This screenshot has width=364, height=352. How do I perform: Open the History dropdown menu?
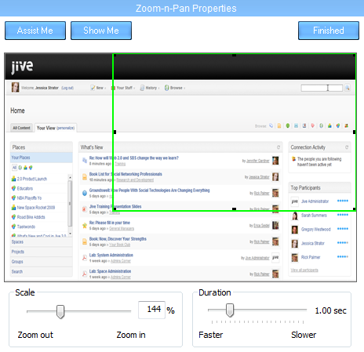coord(149,88)
